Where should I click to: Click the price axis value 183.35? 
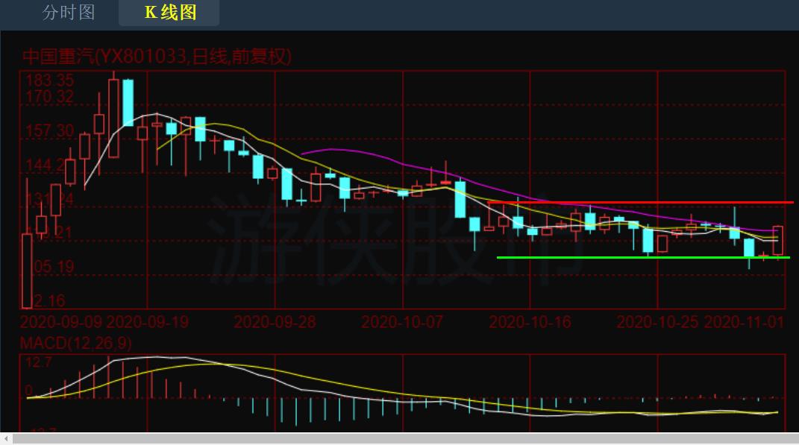49,81
